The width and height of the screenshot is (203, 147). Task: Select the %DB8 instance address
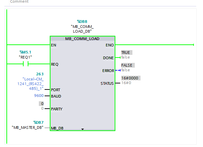82,22
